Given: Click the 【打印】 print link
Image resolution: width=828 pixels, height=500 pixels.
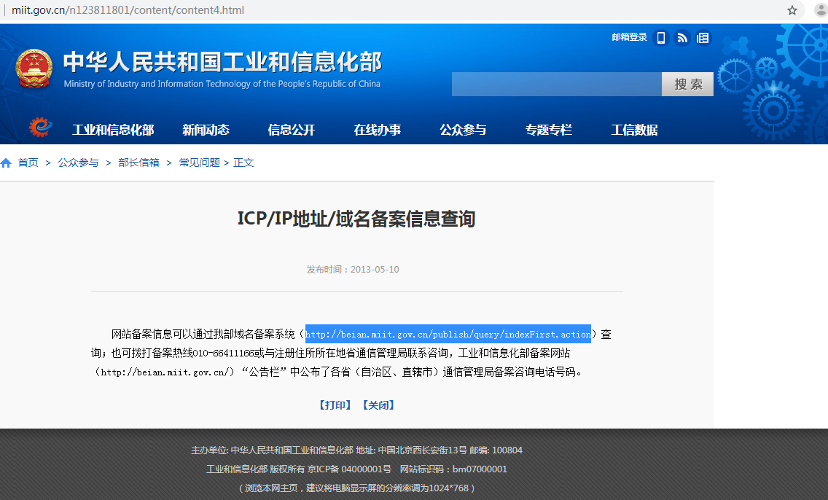Looking at the screenshot, I should point(335,405).
